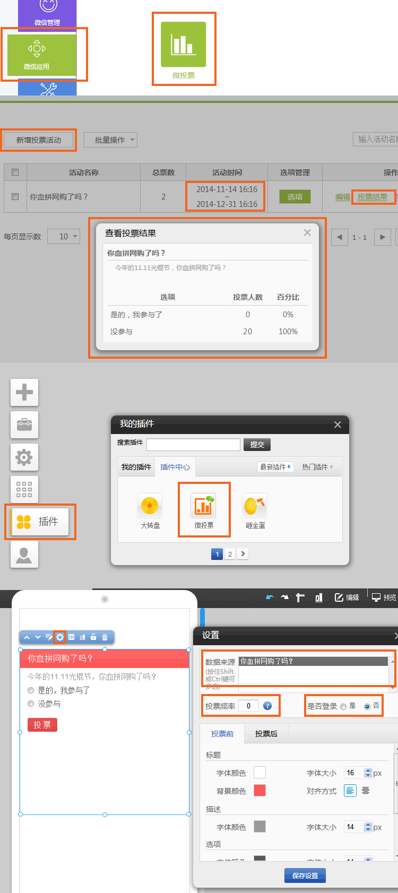The height and width of the screenshot is (893, 398).
Task: Select 是 radio for 是否登录
Action: [x=343, y=707]
